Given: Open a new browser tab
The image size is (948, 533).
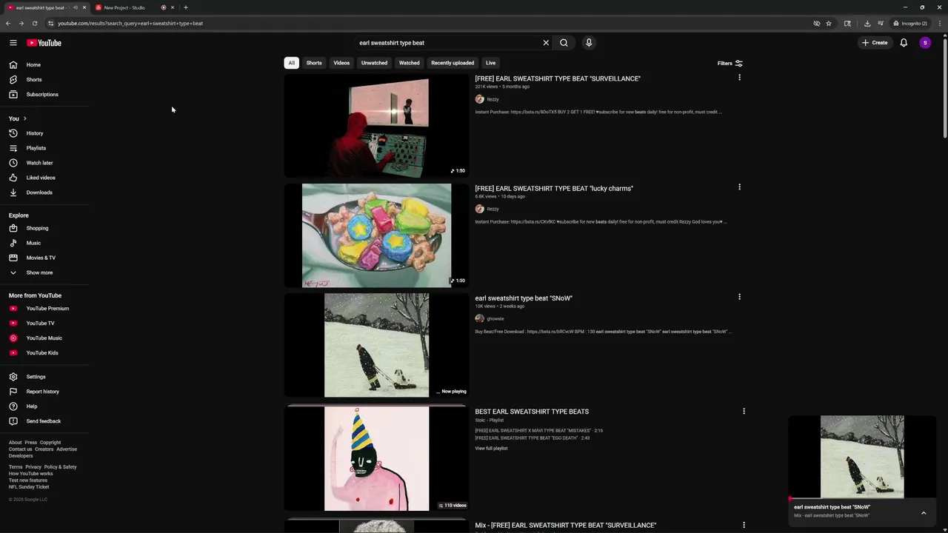Looking at the screenshot, I should 186,7.
